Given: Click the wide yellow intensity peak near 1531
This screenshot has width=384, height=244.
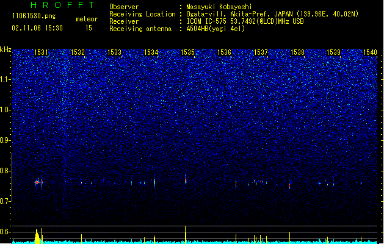Looking at the screenshot, I should tap(37, 236).
